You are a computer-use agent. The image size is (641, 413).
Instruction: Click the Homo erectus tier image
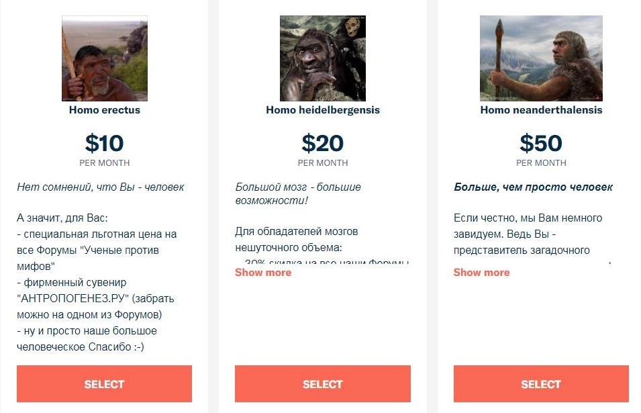(x=104, y=59)
